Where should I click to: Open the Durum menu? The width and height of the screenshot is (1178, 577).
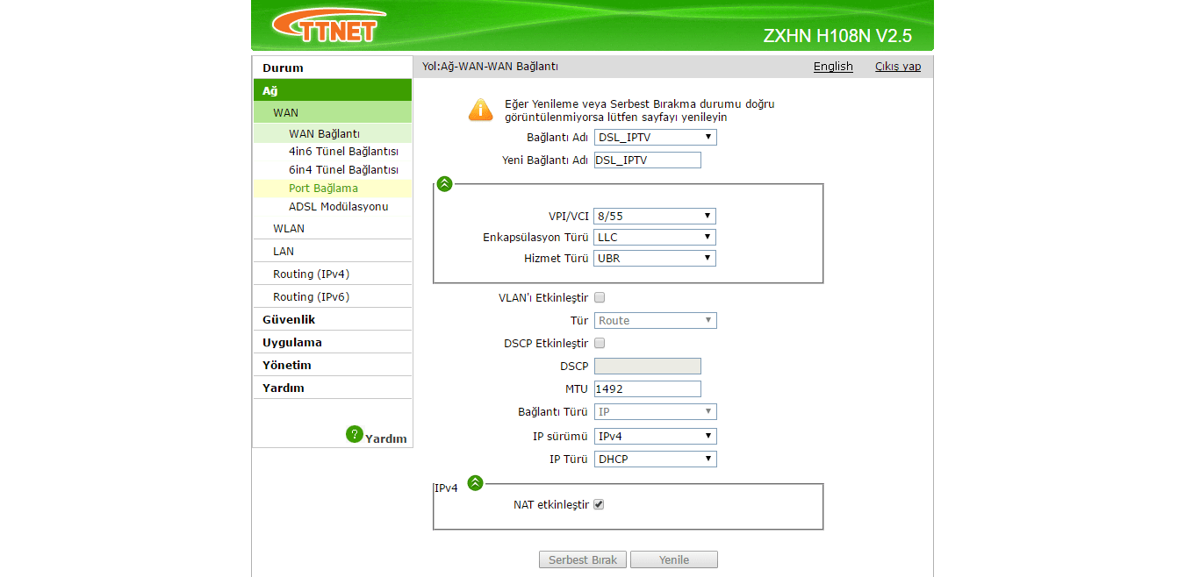click(x=333, y=68)
